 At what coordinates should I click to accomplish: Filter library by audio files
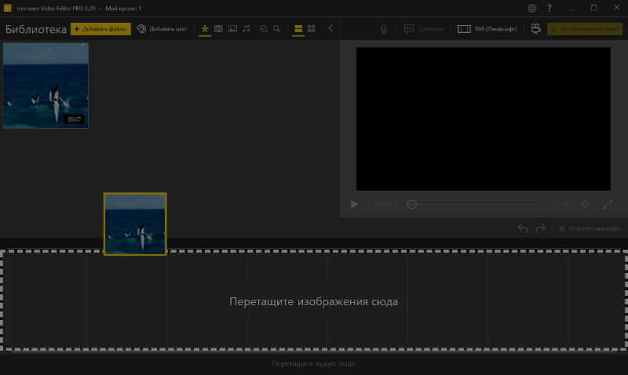pyautogui.click(x=246, y=29)
